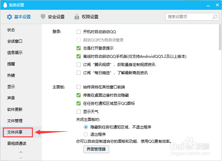This screenshot has height=161, width=222.
Task: Uncheck 总是打开登录提示
Action: 78,48
